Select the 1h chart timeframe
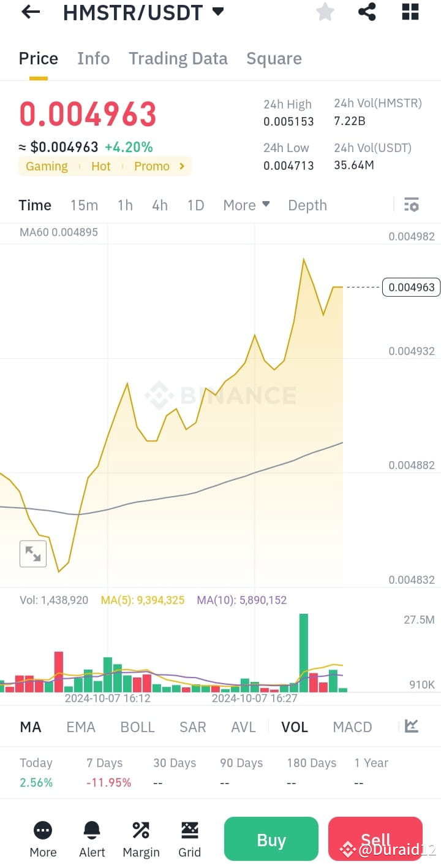This screenshot has width=441, height=864. [125, 205]
